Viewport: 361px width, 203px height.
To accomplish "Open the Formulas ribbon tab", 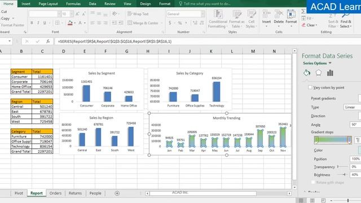I will (73, 4).
